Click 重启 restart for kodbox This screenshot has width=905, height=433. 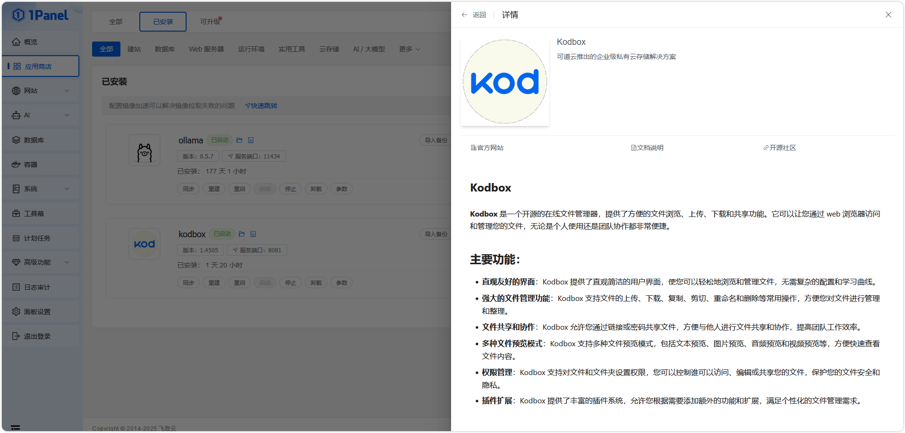point(239,283)
